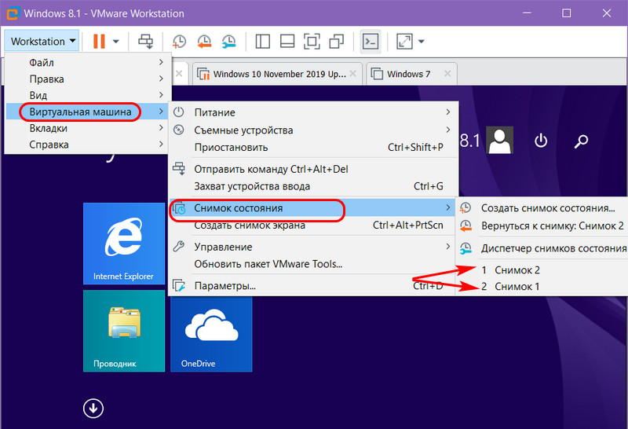Open the Справка submenu

pyautogui.click(x=88, y=145)
